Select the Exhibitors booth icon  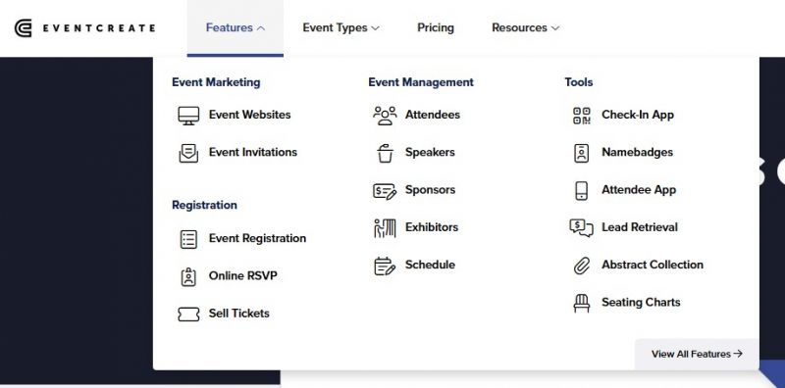pos(385,227)
